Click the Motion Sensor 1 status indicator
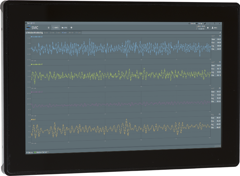This screenshot has height=176, width=240. 41,152
